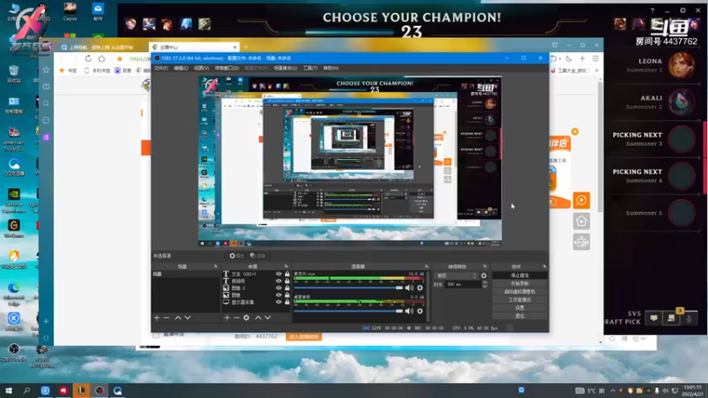Click 开始录制 to start recording
The width and height of the screenshot is (708, 398).
519,283
